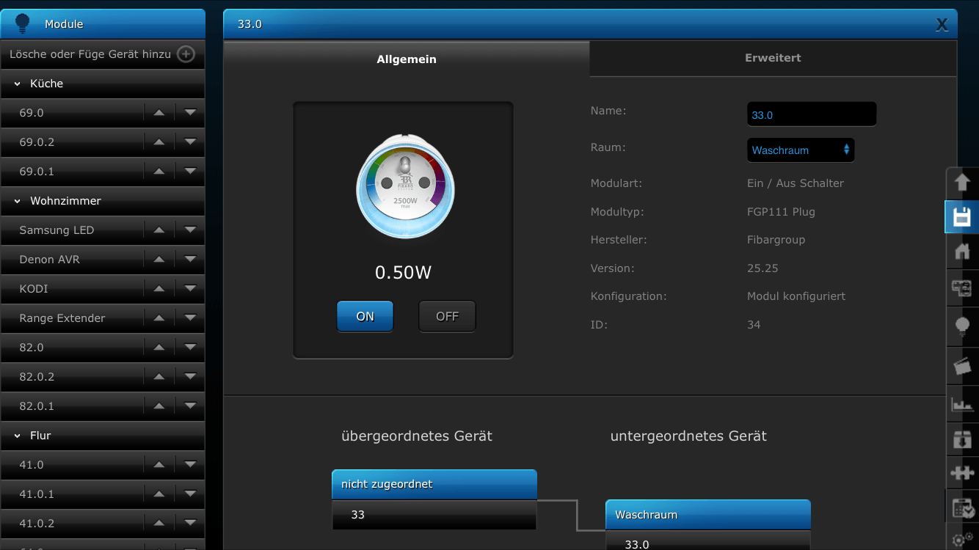The width and height of the screenshot is (979, 550).
Task: Open the home icon in sidebar
Action: [961, 252]
